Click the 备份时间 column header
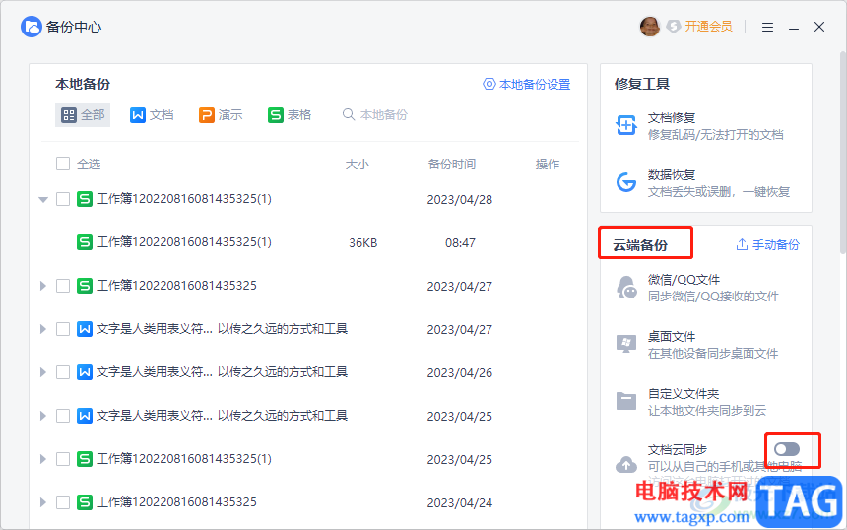The width and height of the screenshot is (847, 530). point(452,165)
